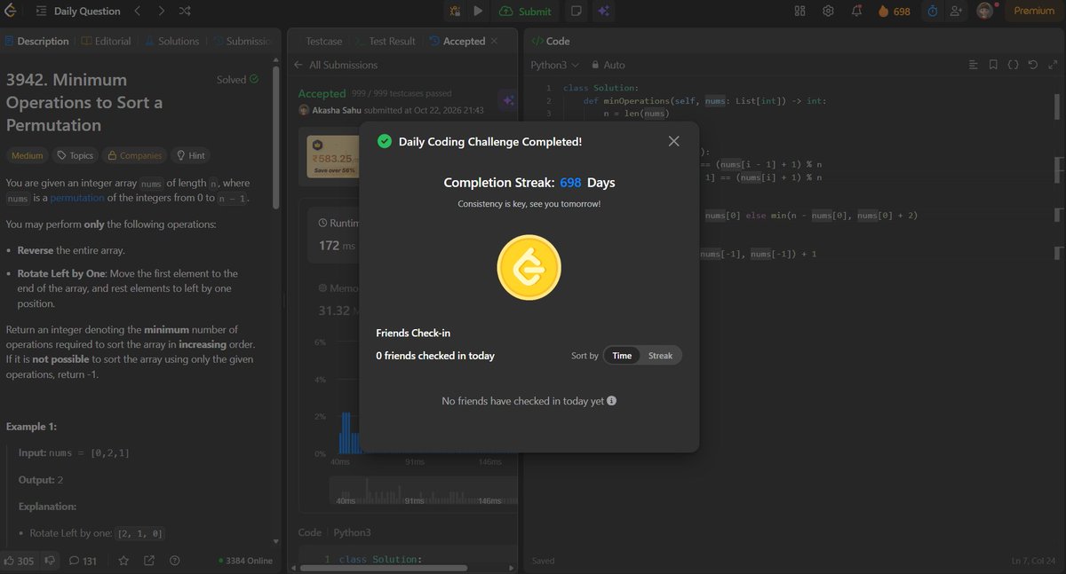Open the LeetCode home logo
Image resolution: width=1066 pixels, height=574 pixels.
click(x=12, y=11)
